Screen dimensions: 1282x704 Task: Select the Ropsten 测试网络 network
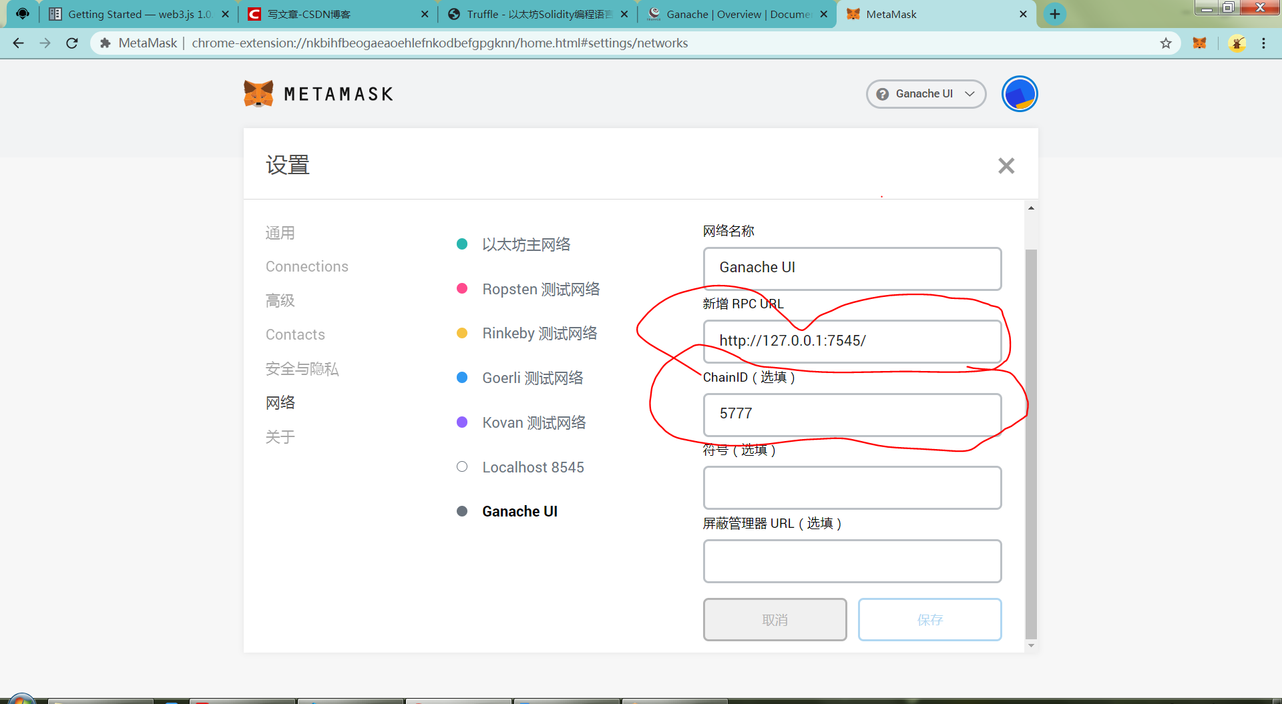[x=541, y=288]
